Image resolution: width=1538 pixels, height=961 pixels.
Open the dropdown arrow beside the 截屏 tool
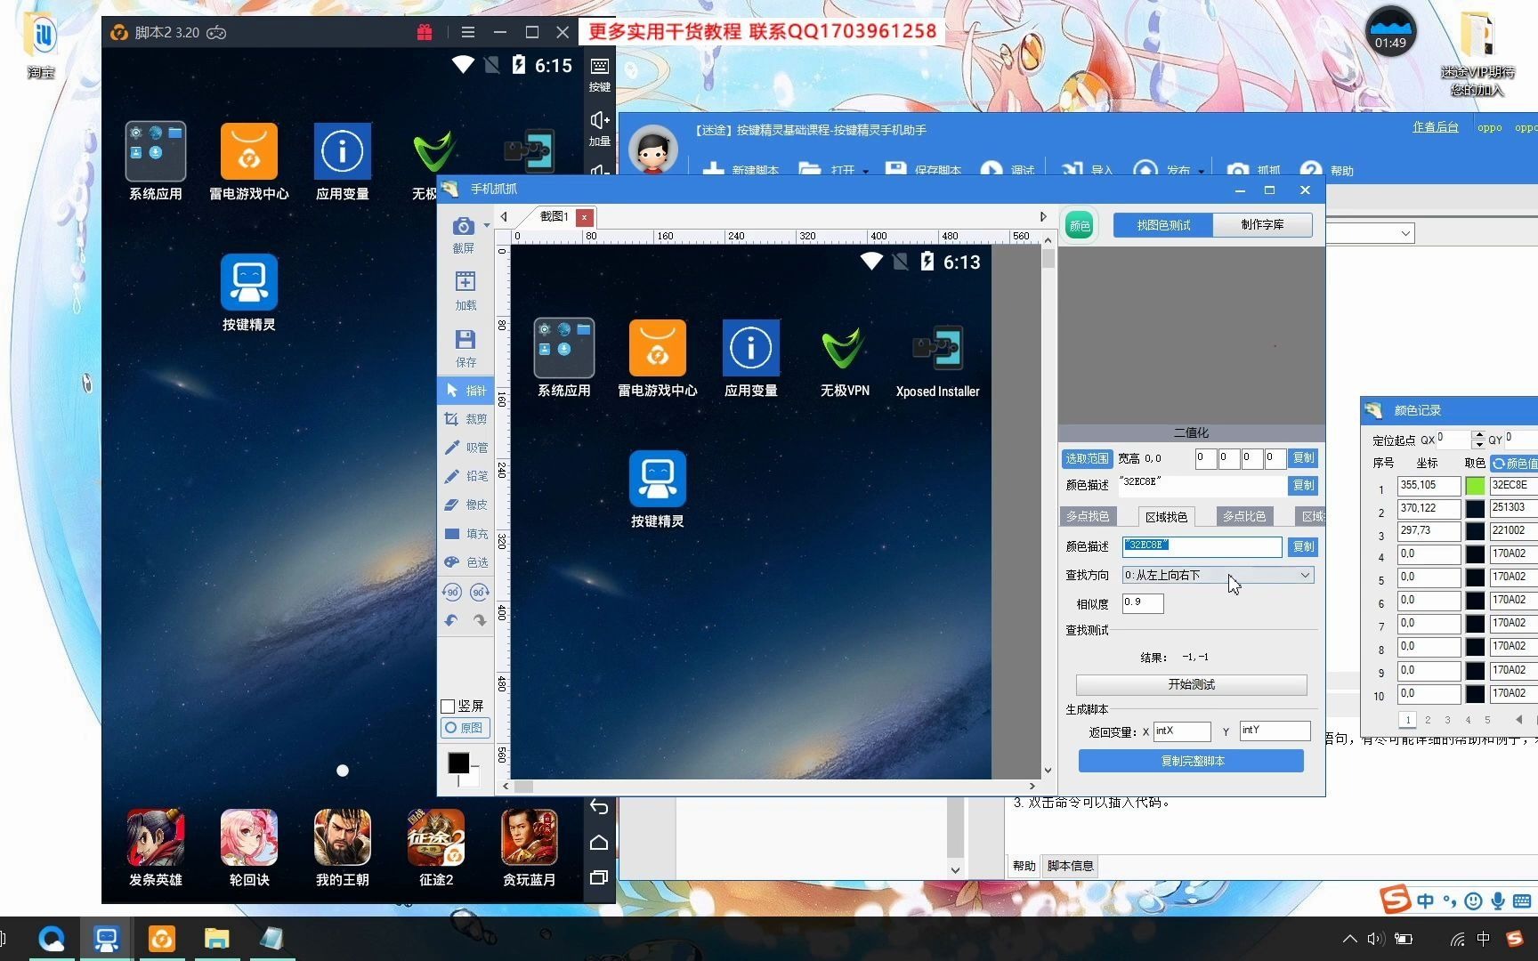[x=486, y=225]
